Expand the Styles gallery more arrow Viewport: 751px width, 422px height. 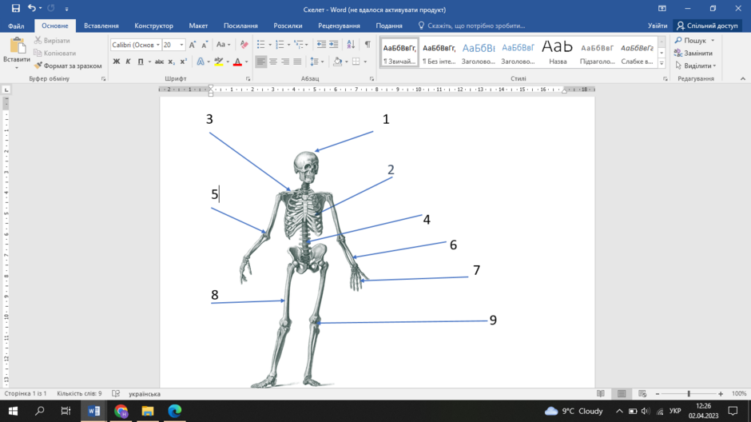tap(662, 63)
